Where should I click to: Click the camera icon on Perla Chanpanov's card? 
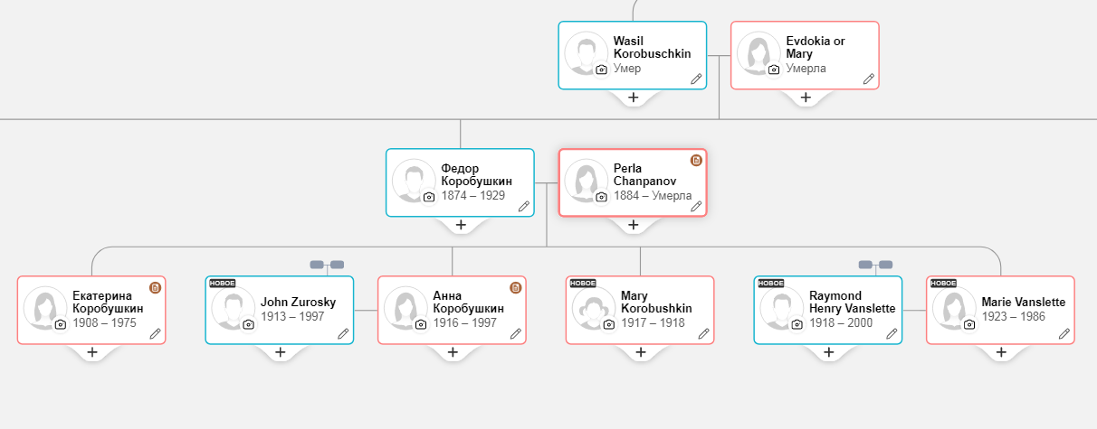[x=601, y=197]
